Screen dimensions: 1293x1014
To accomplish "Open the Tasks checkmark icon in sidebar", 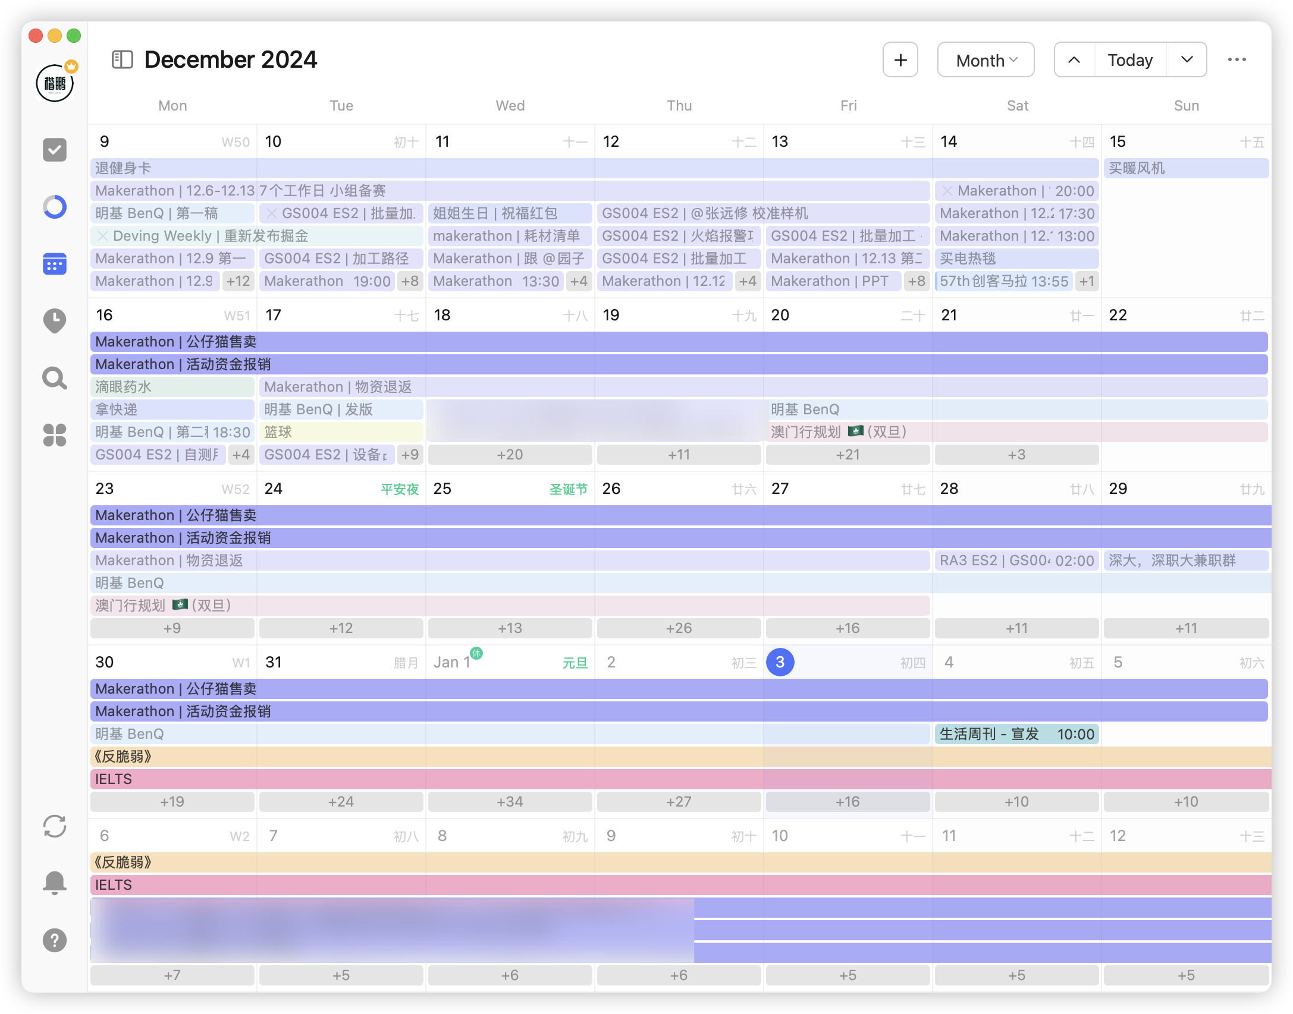I will pos(55,150).
